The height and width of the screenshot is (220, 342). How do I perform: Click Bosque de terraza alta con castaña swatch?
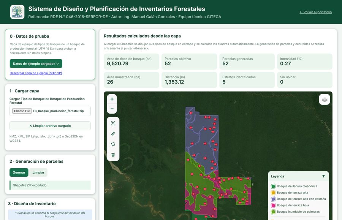coord(273,199)
